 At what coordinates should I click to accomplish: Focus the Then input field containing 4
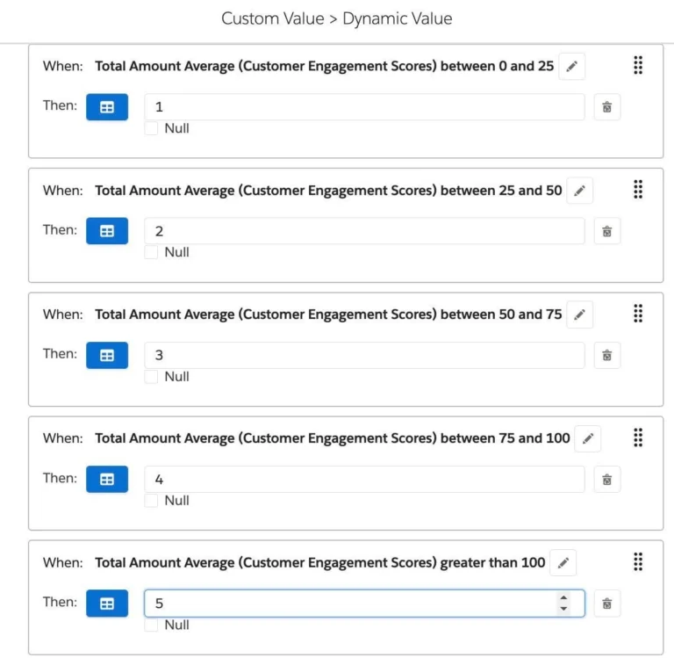pos(363,480)
